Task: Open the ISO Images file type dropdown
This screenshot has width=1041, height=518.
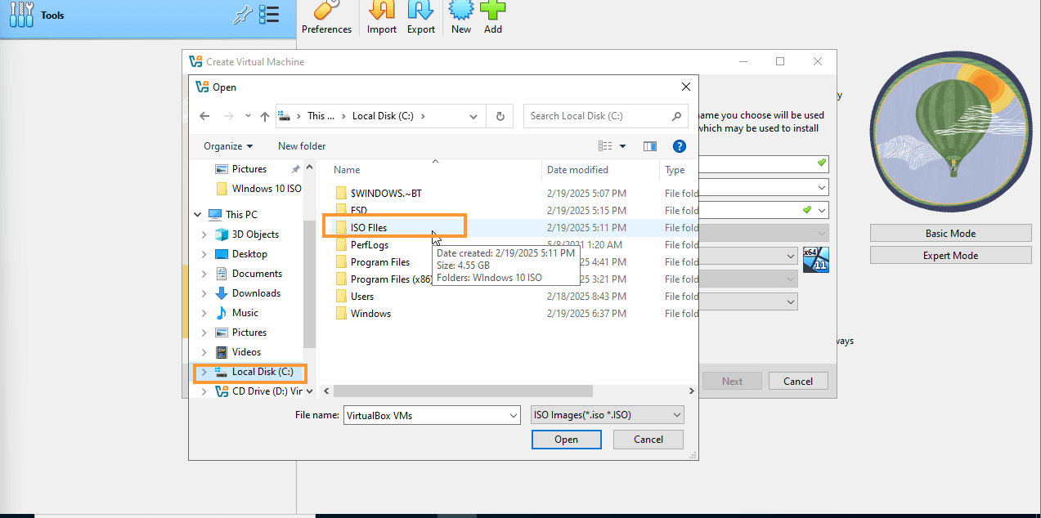Action: coord(608,415)
